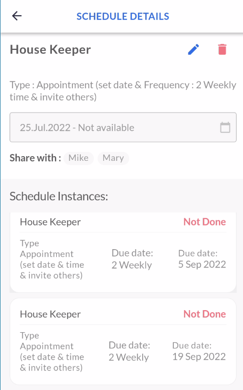Click Not Done status for 5 Sep instance
This screenshot has height=390, width=243.
click(x=205, y=222)
